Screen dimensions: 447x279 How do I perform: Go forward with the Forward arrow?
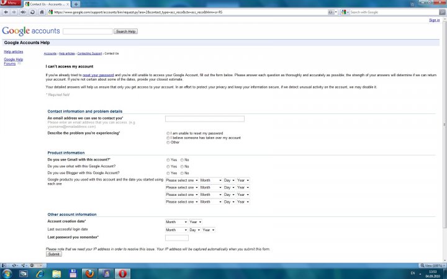click(x=14, y=12)
